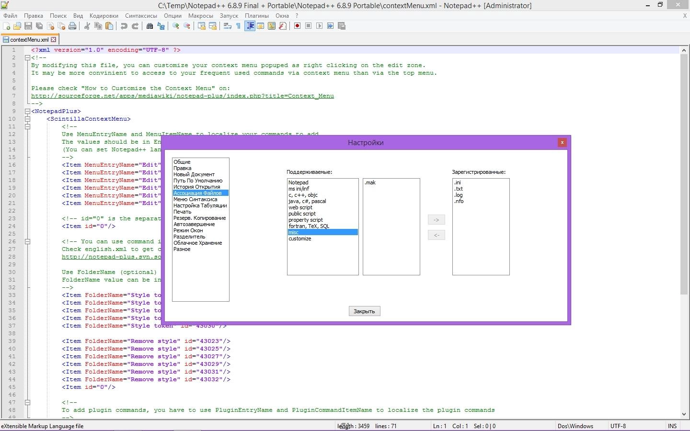Collapse the fold marker at line 26
690x431 pixels.
coord(27,241)
